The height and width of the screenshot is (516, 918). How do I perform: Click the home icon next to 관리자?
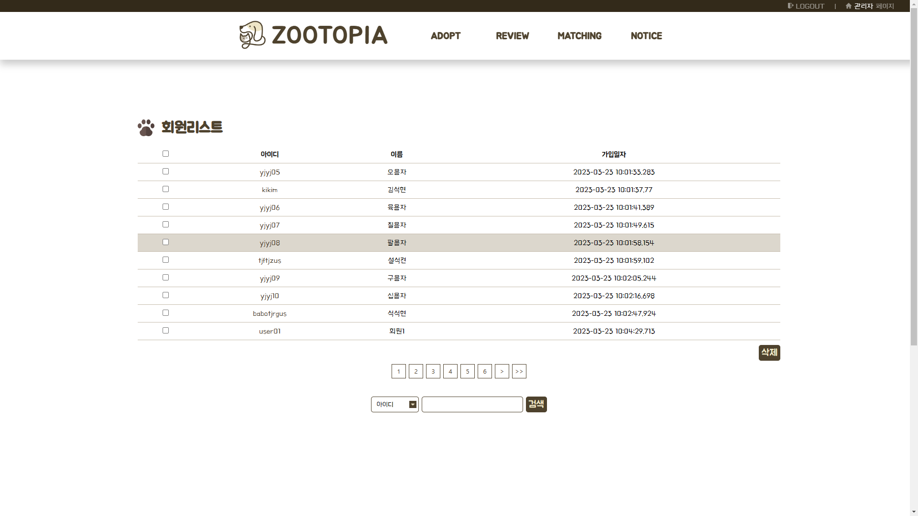[x=848, y=6]
